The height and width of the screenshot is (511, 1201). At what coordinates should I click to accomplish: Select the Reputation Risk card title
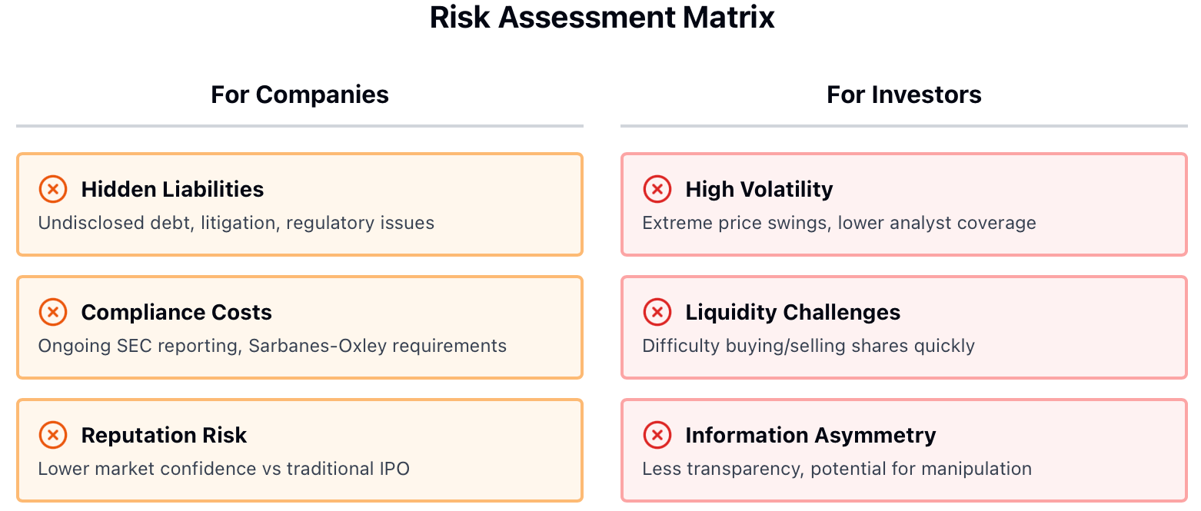pyautogui.click(x=164, y=435)
